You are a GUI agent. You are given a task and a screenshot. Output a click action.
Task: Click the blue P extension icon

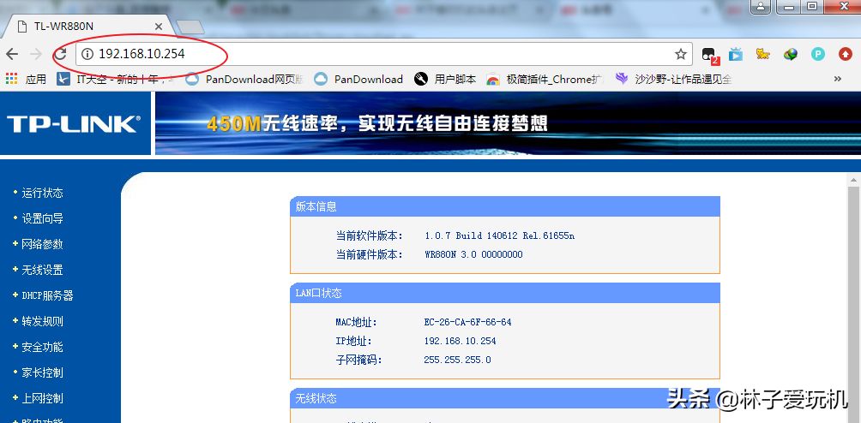818,54
